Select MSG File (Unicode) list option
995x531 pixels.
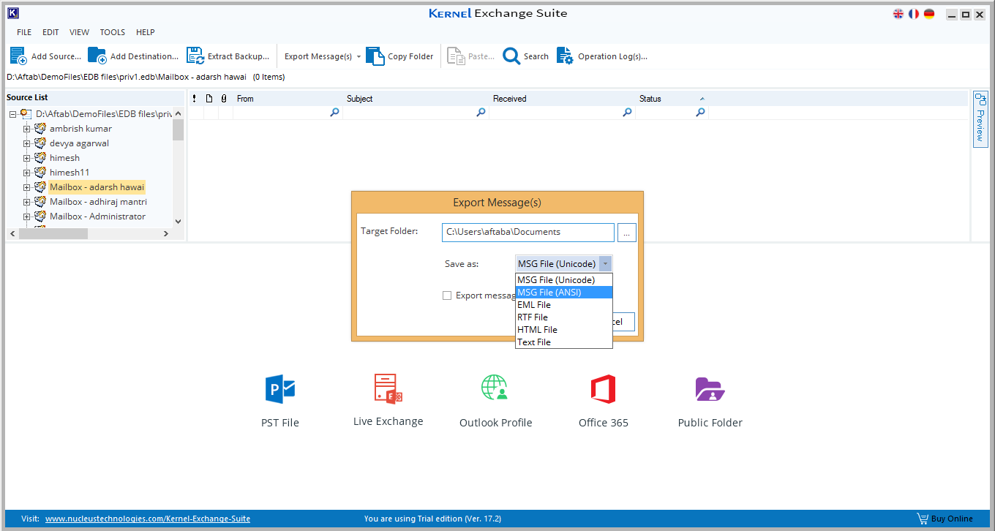pos(564,280)
